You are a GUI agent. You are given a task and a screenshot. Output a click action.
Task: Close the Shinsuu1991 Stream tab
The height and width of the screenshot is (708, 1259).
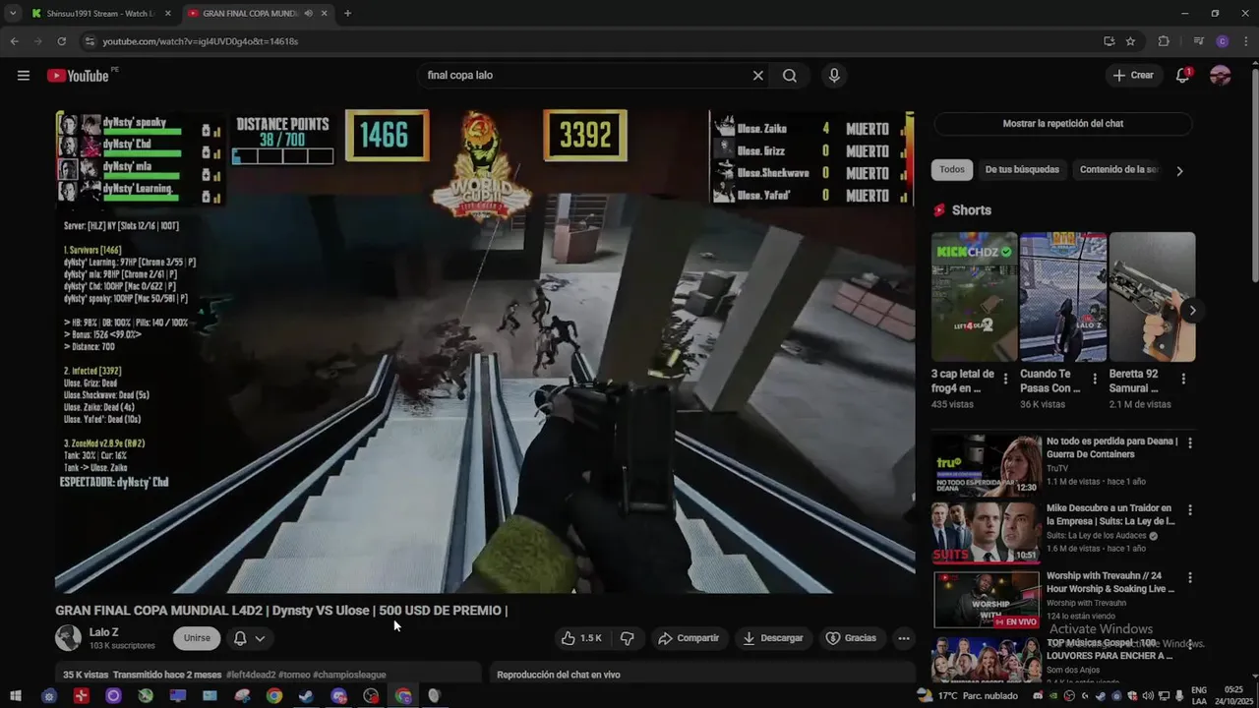(x=167, y=14)
